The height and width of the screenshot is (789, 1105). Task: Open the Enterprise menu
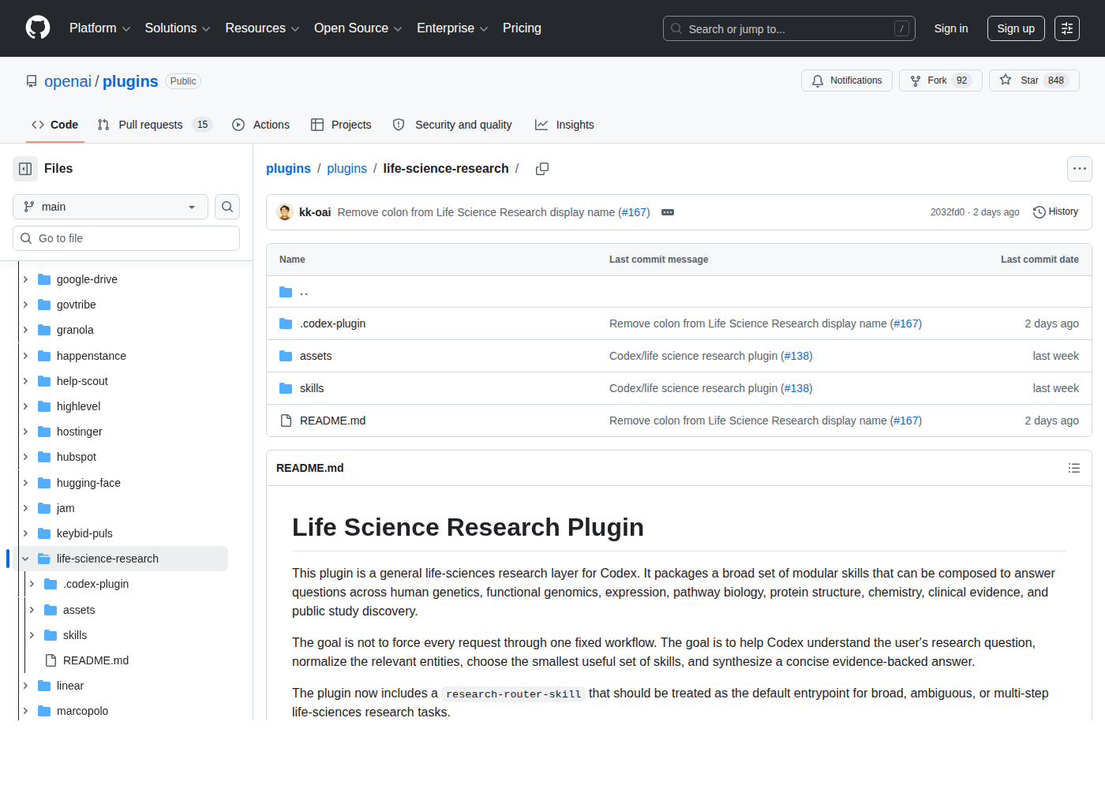click(x=452, y=28)
